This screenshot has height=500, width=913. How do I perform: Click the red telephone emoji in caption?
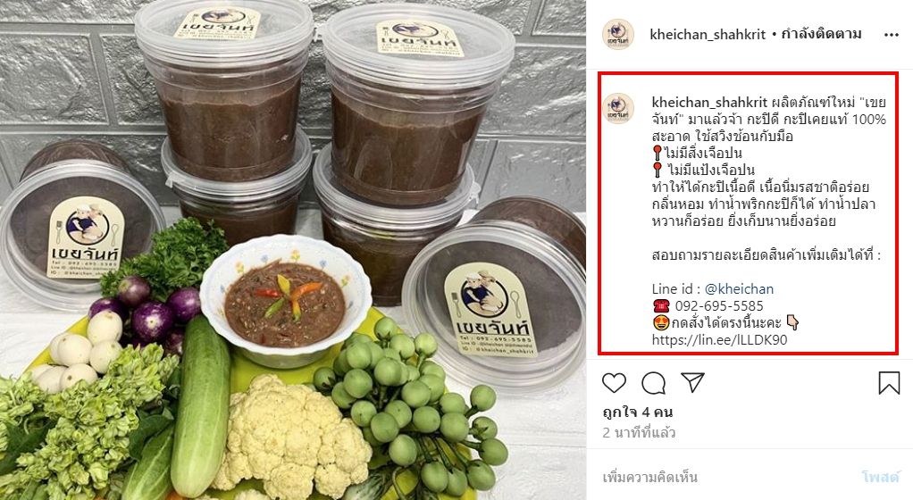point(661,305)
